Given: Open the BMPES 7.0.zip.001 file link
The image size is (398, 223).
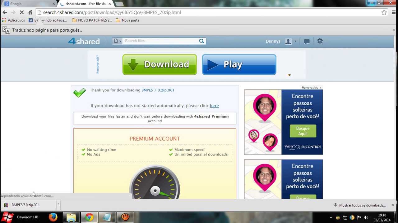Looking at the screenshot, I should click(x=158, y=90).
